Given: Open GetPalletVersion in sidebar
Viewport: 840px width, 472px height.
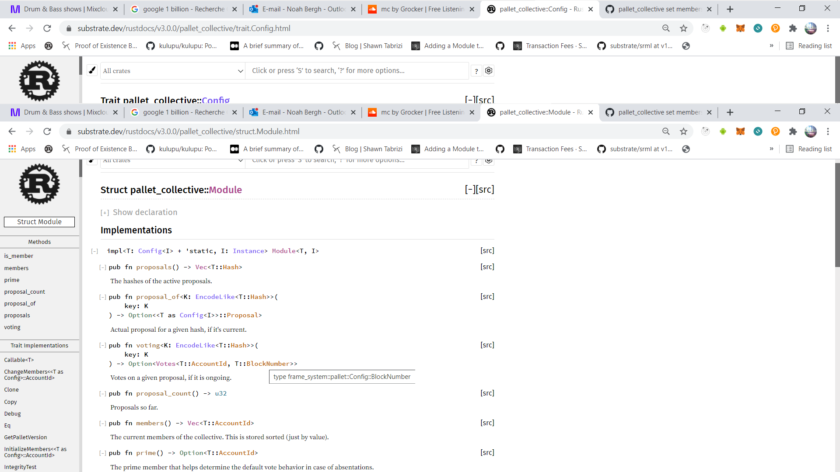Looking at the screenshot, I should point(25,437).
